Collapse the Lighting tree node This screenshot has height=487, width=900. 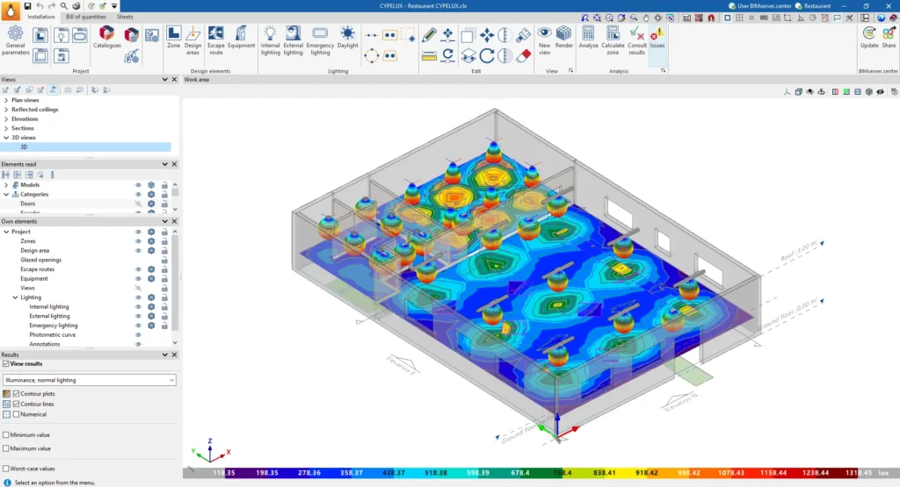16,297
